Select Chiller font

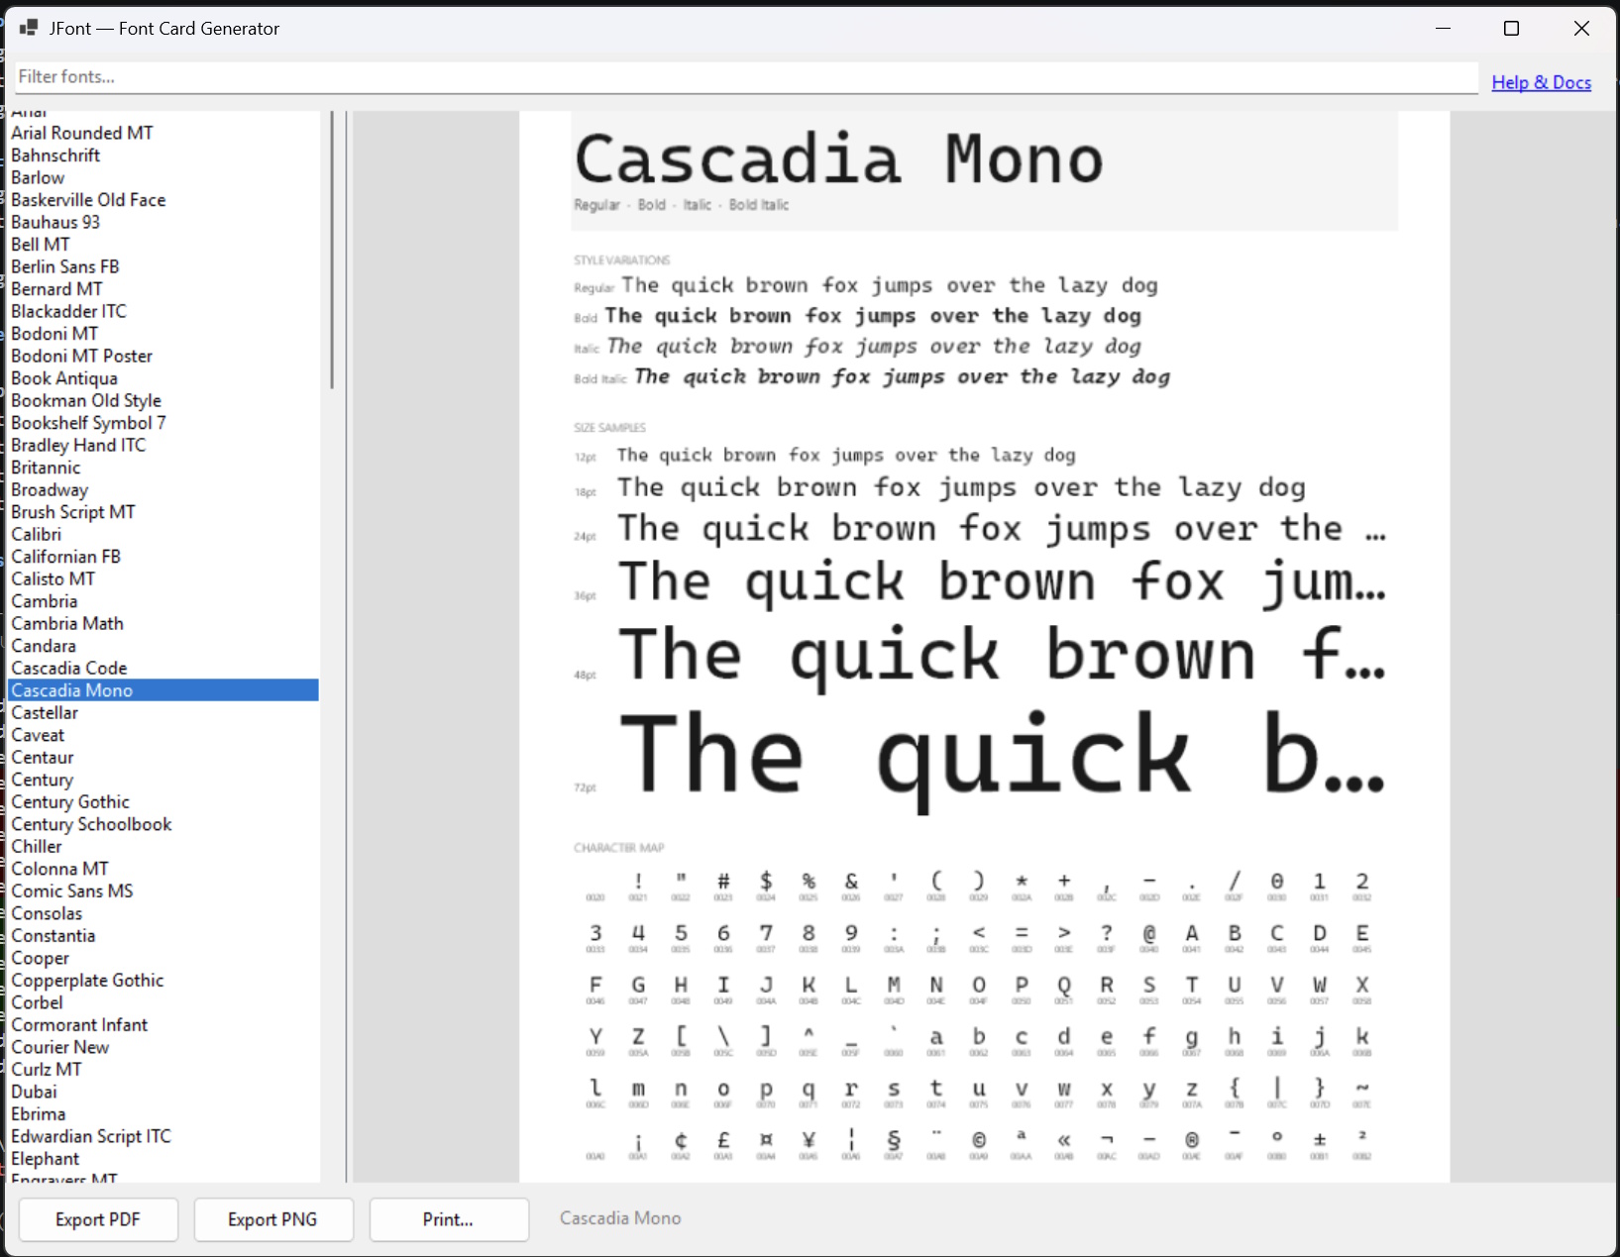coord(163,846)
